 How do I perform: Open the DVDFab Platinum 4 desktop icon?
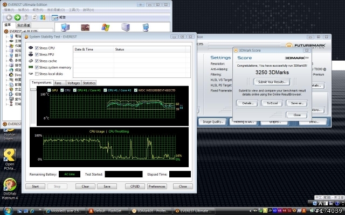click(10, 189)
